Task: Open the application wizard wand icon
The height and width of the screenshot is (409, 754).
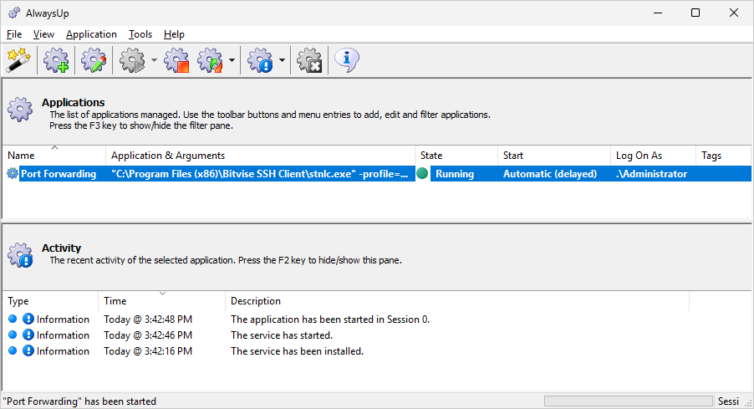Action: pos(18,60)
